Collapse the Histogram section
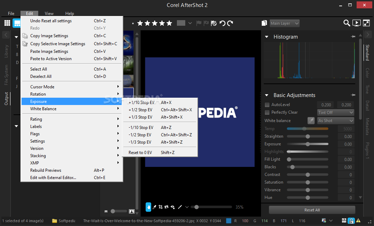This screenshot has width=374, height=226. point(267,37)
